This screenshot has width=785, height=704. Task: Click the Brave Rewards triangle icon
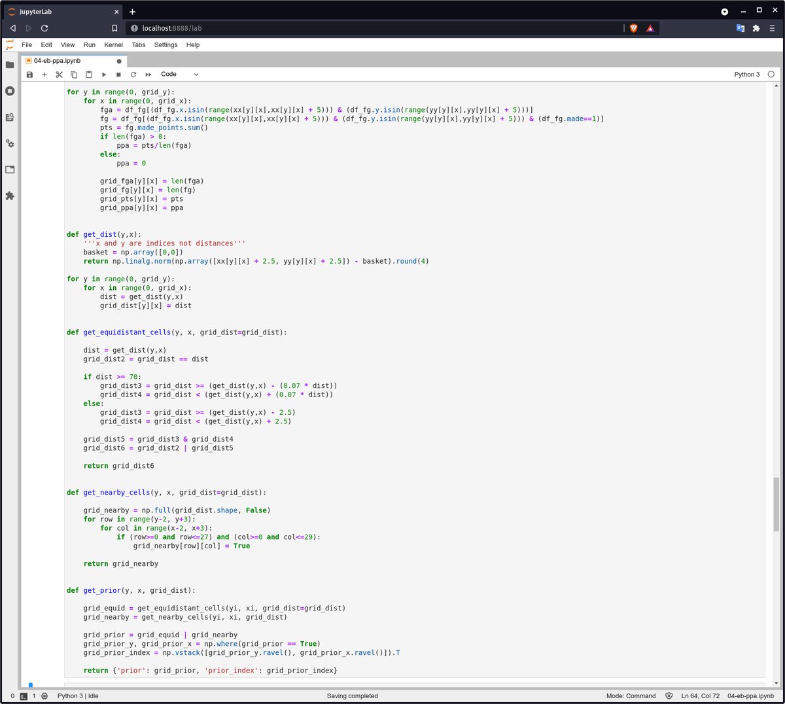pyautogui.click(x=650, y=28)
